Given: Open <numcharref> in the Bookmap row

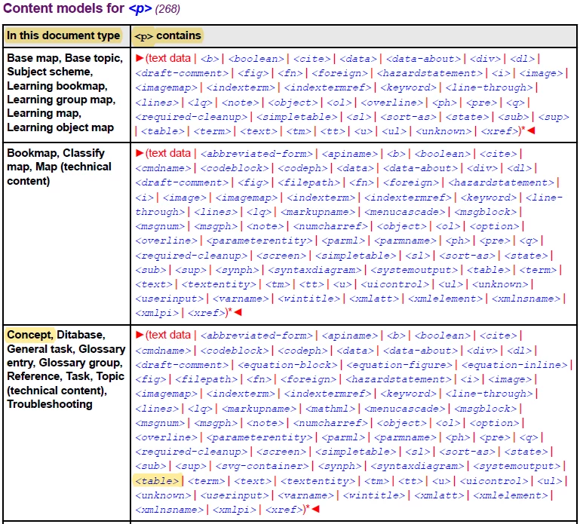Looking at the screenshot, I should pos(330,226).
